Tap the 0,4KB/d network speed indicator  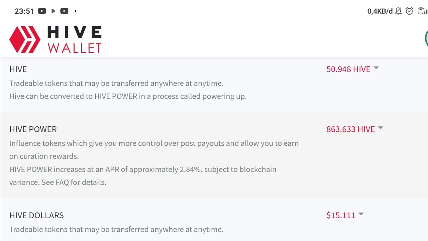380,11
